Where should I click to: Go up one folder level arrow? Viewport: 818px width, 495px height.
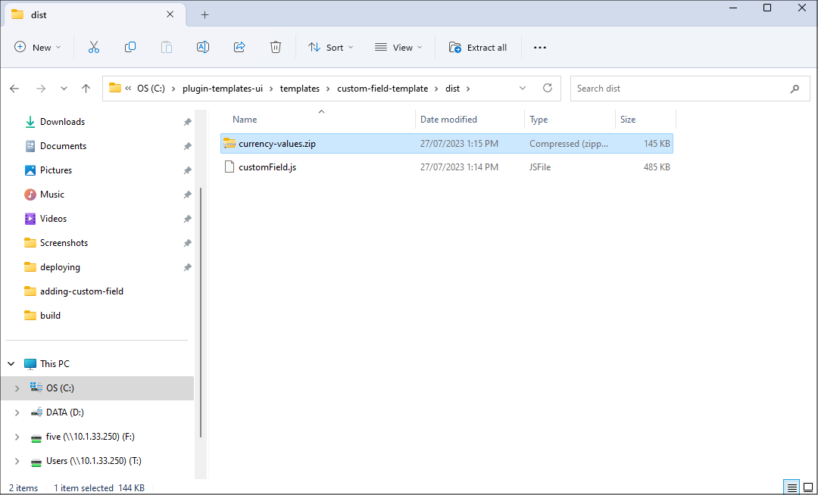[x=86, y=89]
